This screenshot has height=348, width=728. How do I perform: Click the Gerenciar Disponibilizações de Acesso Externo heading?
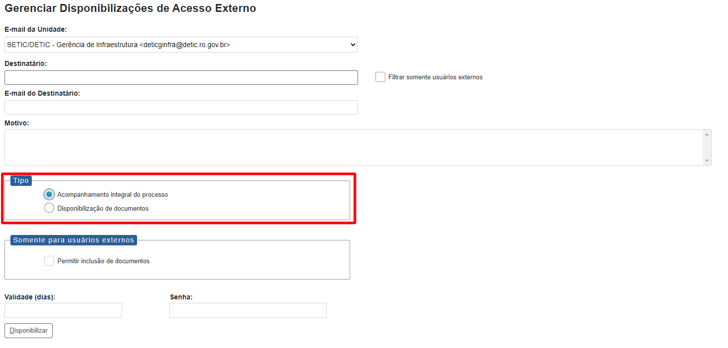pos(130,8)
